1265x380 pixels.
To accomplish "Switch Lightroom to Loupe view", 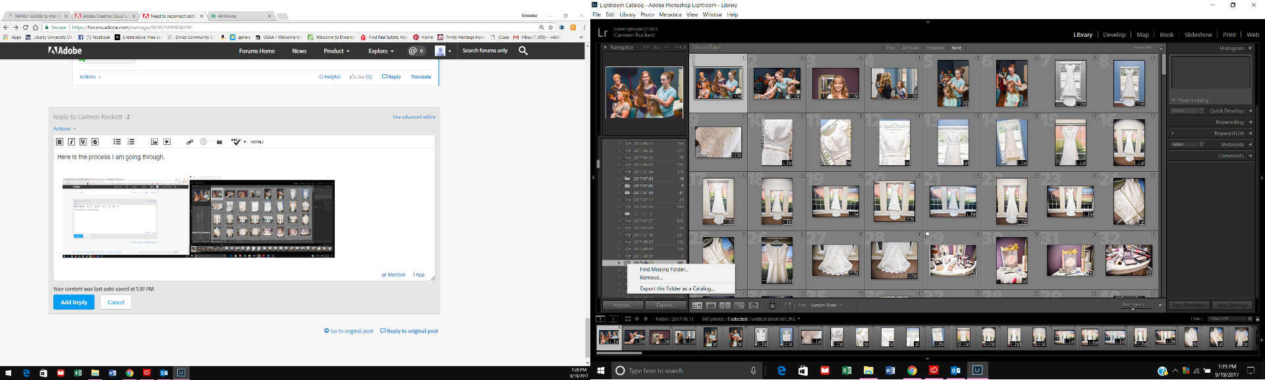I will 711,306.
